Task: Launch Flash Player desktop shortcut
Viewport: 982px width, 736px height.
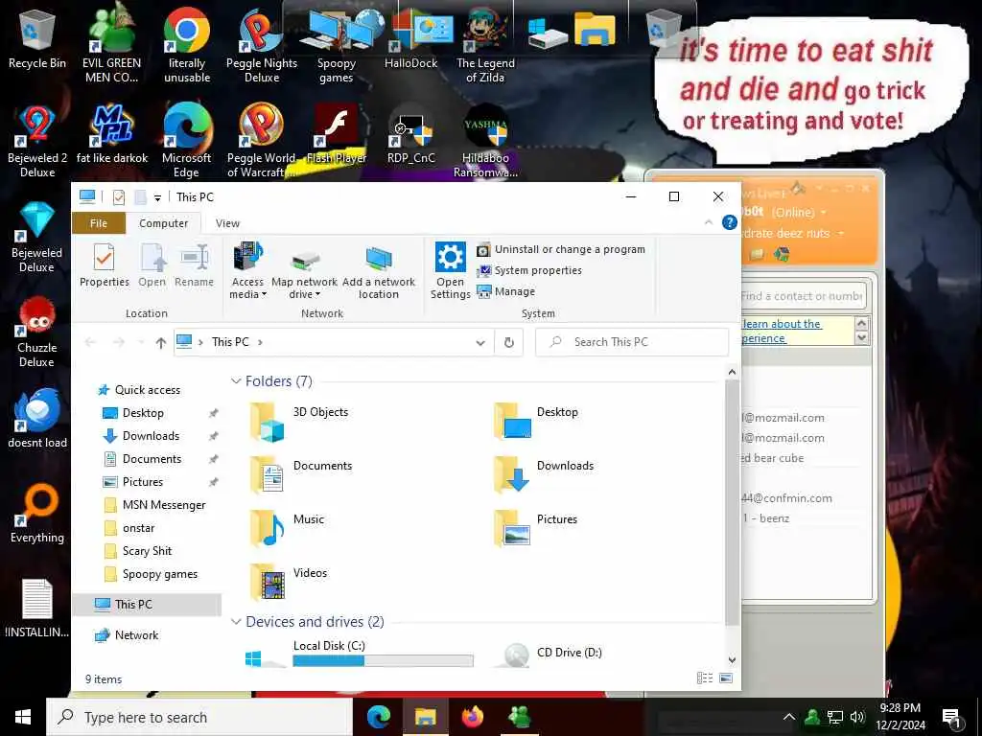Action: coord(337,134)
